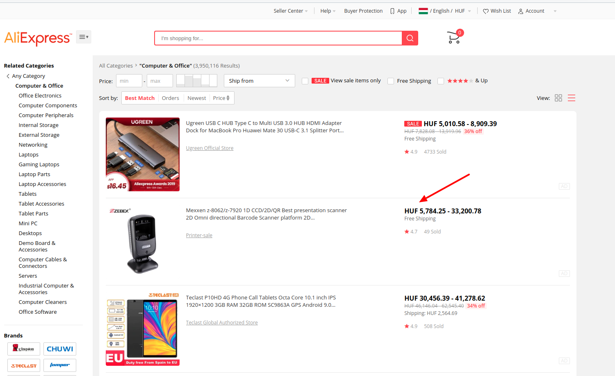Screen dimensions: 615x376
Task: Open the English / HUF language dropdown
Action: pyautogui.click(x=445, y=11)
